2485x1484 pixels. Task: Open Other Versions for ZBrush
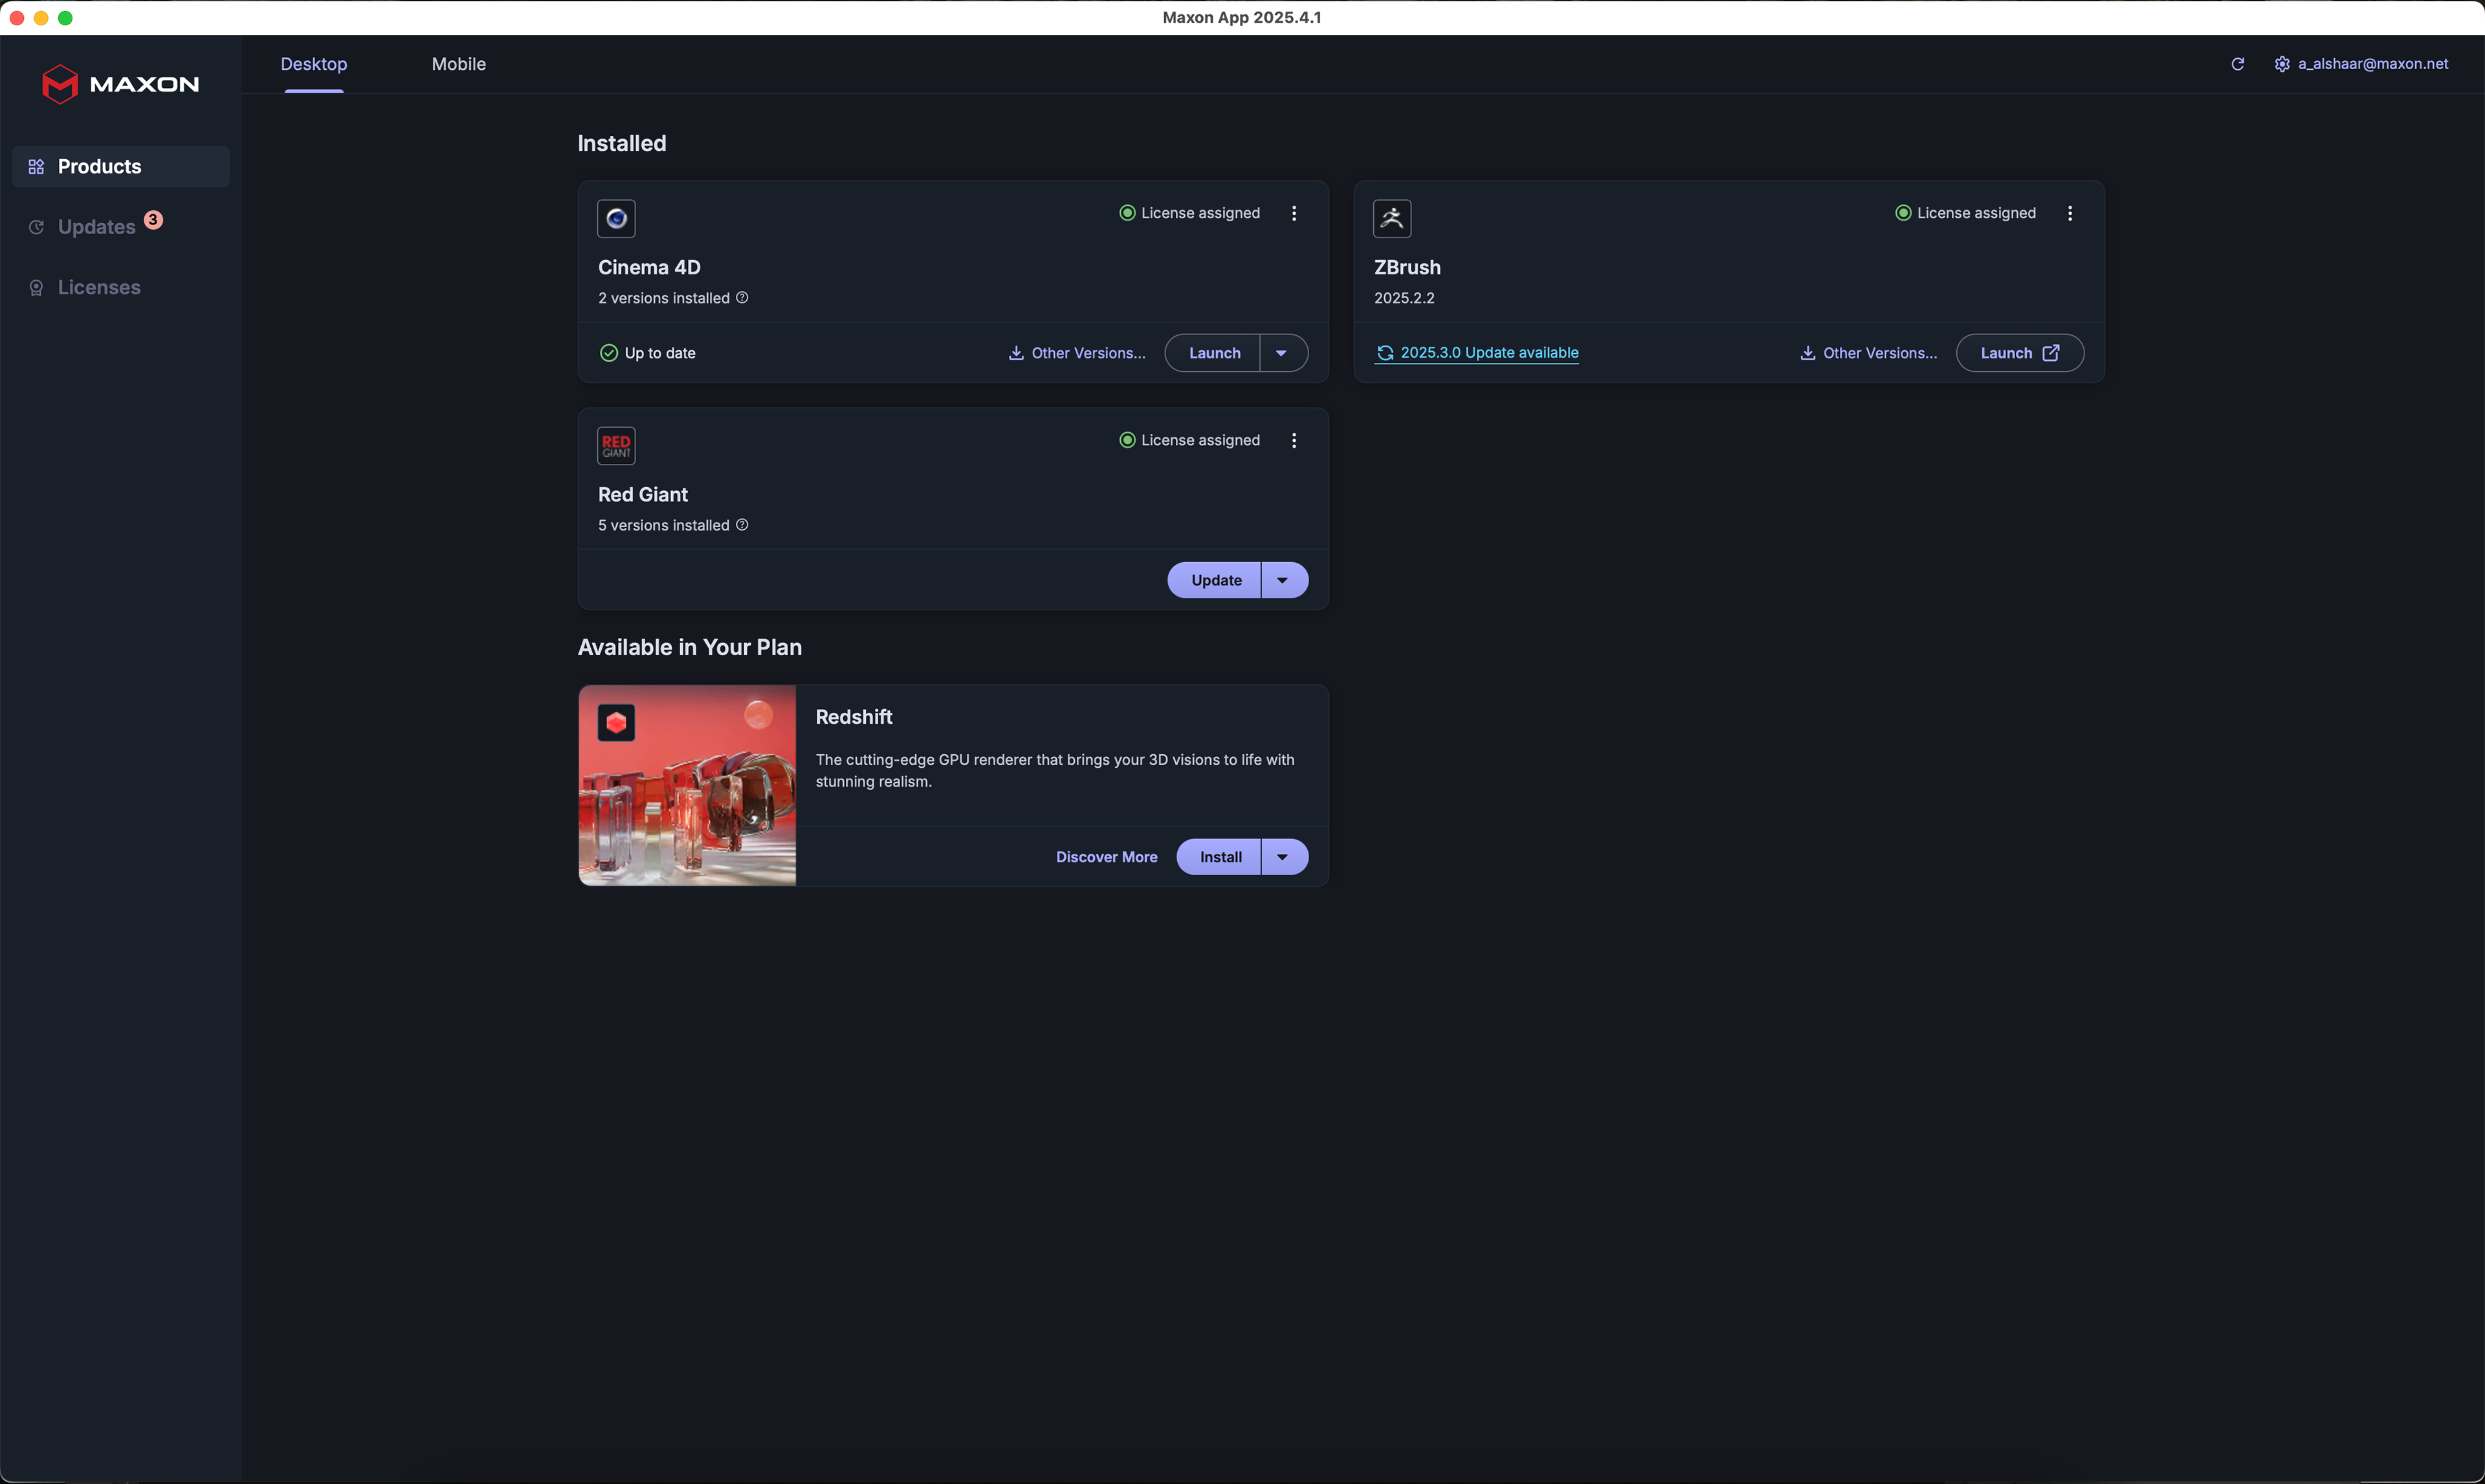click(x=1868, y=353)
